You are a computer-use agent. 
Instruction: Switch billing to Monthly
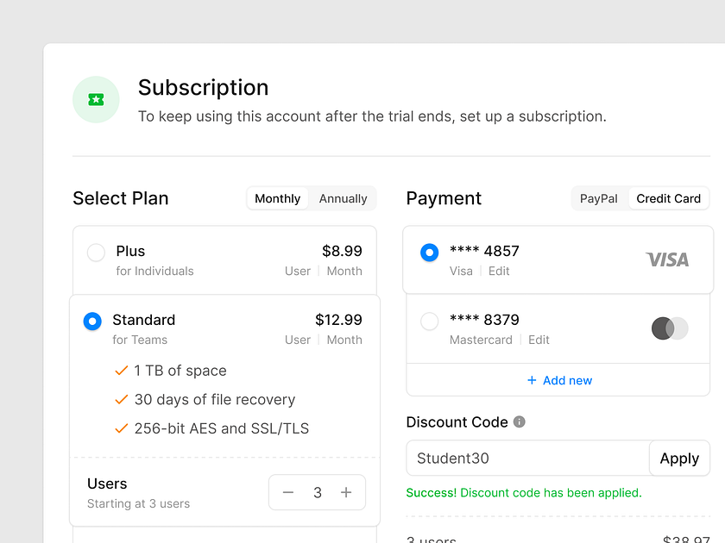pos(277,198)
